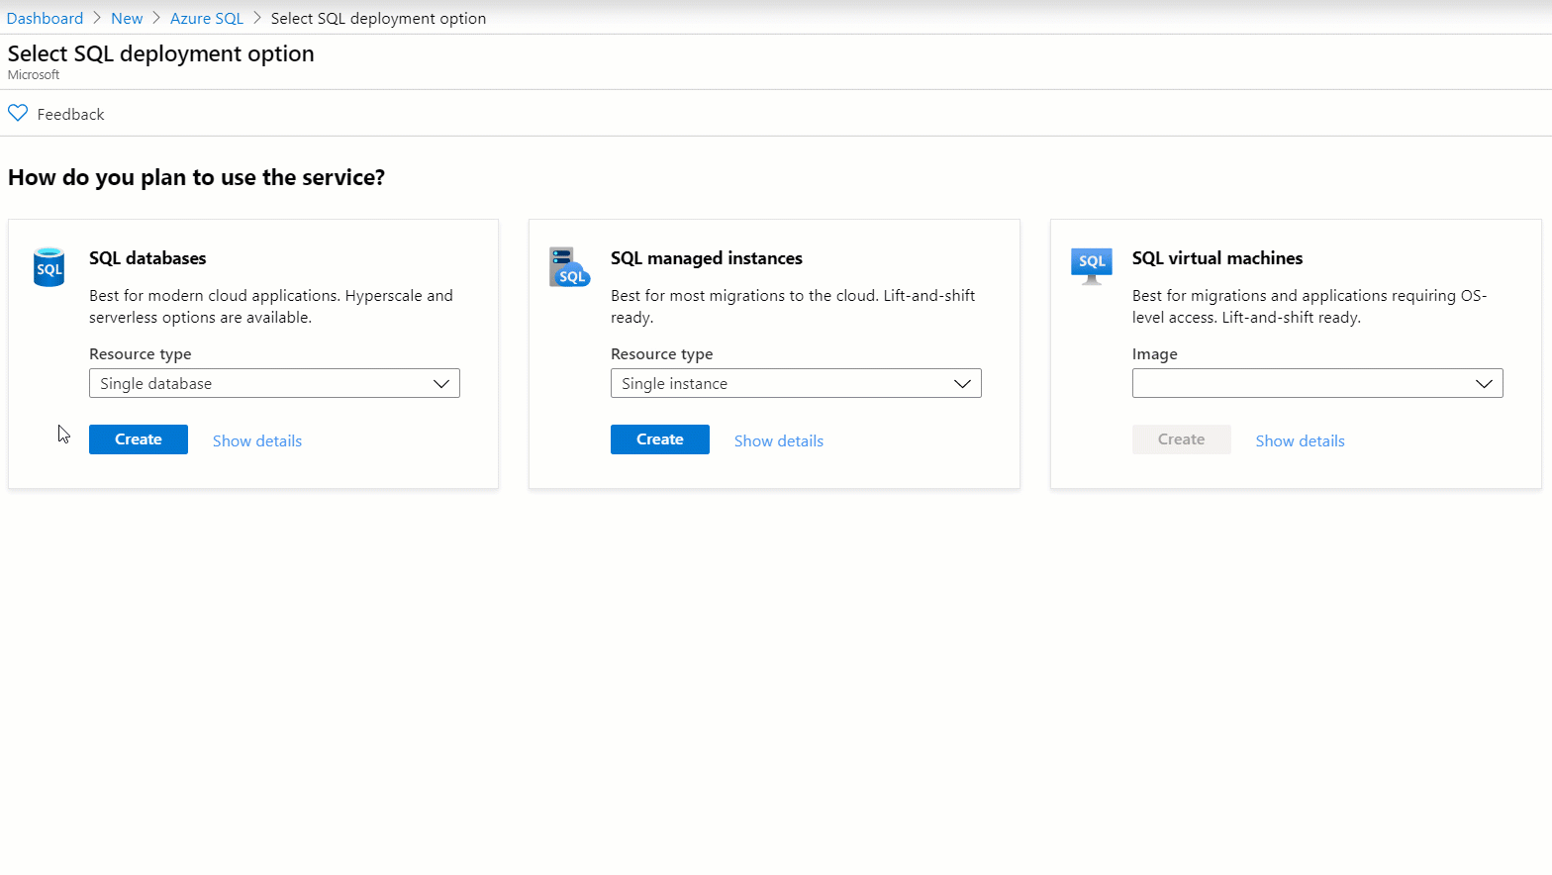The image size is (1552, 875).
Task: Click the 'Select SQL deployment option' page title
Action: (x=161, y=53)
